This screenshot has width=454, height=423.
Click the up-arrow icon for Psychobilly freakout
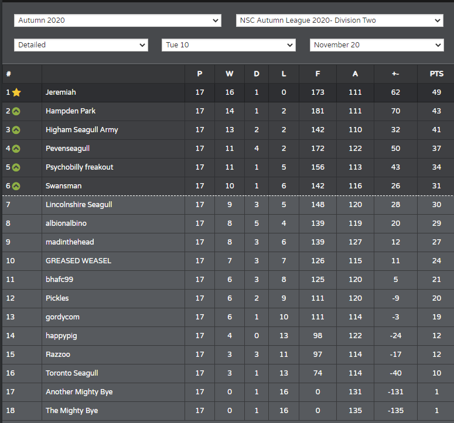[x=16, y=167]
